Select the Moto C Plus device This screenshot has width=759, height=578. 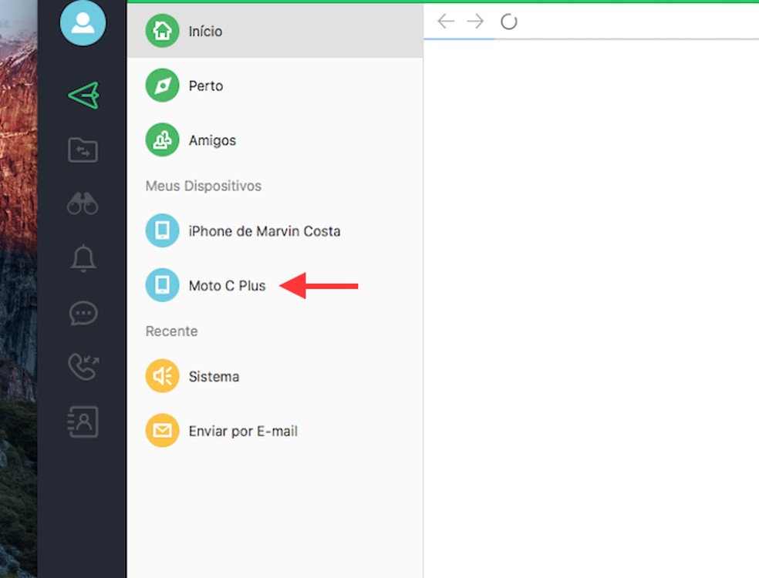[228, 285]
